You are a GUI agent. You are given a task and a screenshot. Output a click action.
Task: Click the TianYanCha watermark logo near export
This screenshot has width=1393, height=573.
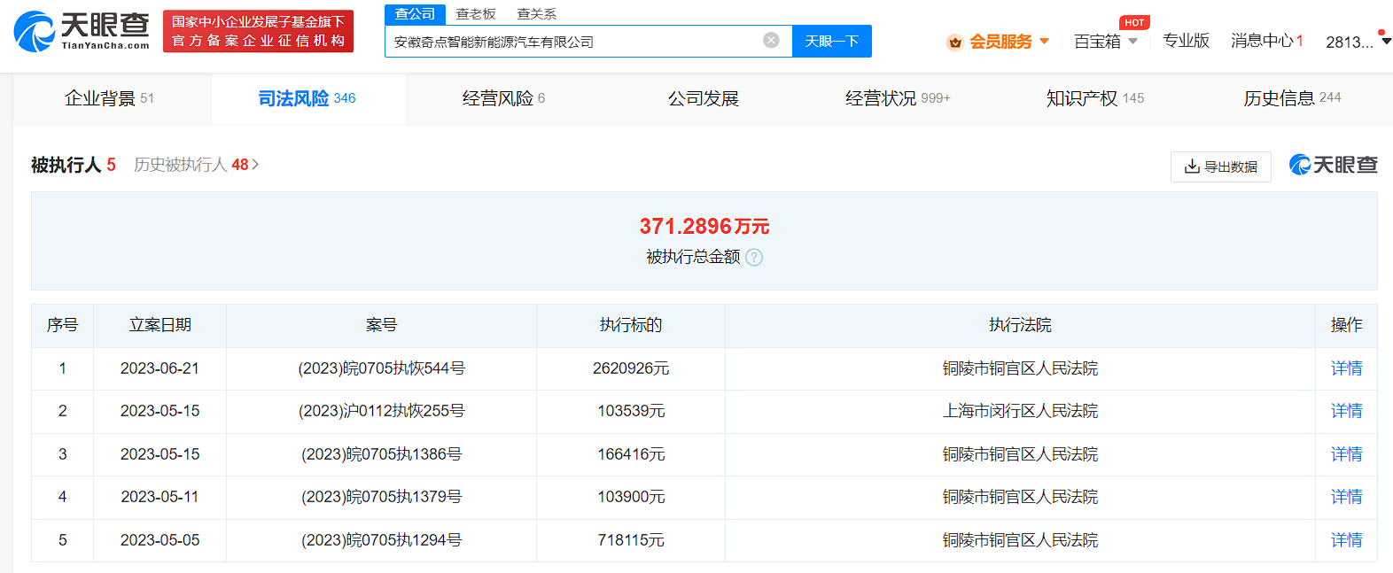coord(1334,165)
